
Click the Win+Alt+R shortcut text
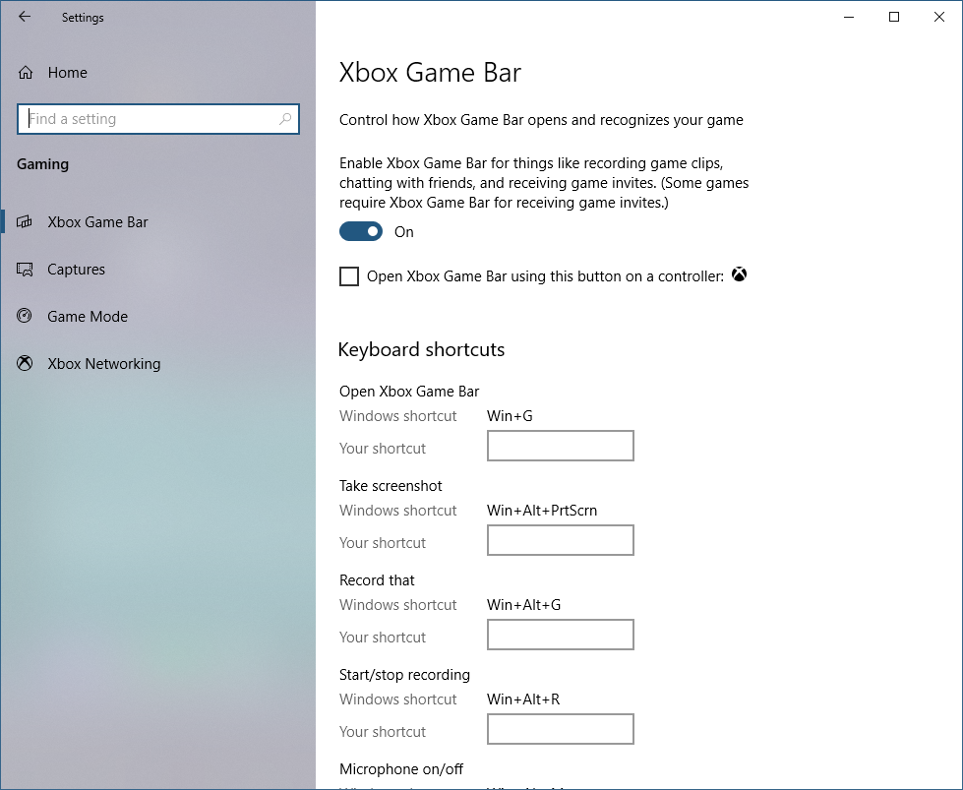click(523, 699)
